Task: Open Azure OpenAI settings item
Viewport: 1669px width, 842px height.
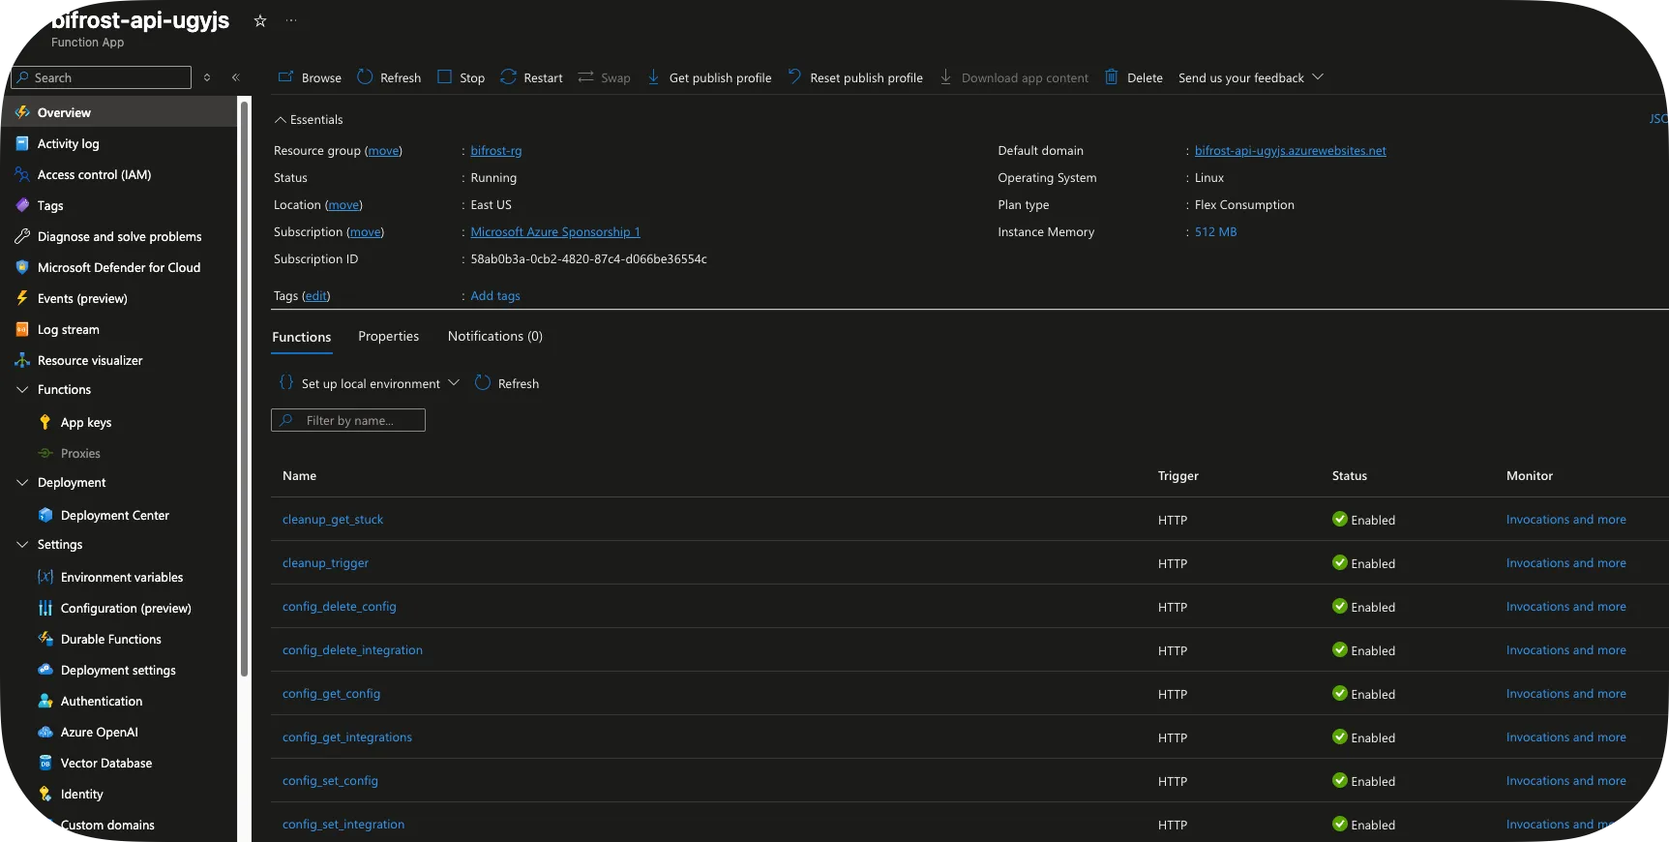Action: (99, 732)
